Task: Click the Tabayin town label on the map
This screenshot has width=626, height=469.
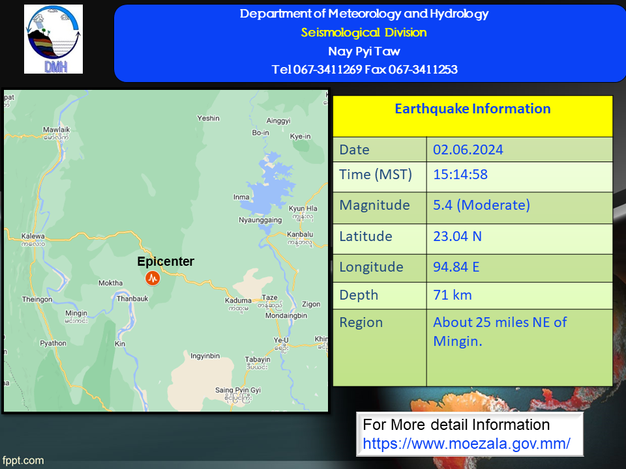Action: click(x=258, y=360)
